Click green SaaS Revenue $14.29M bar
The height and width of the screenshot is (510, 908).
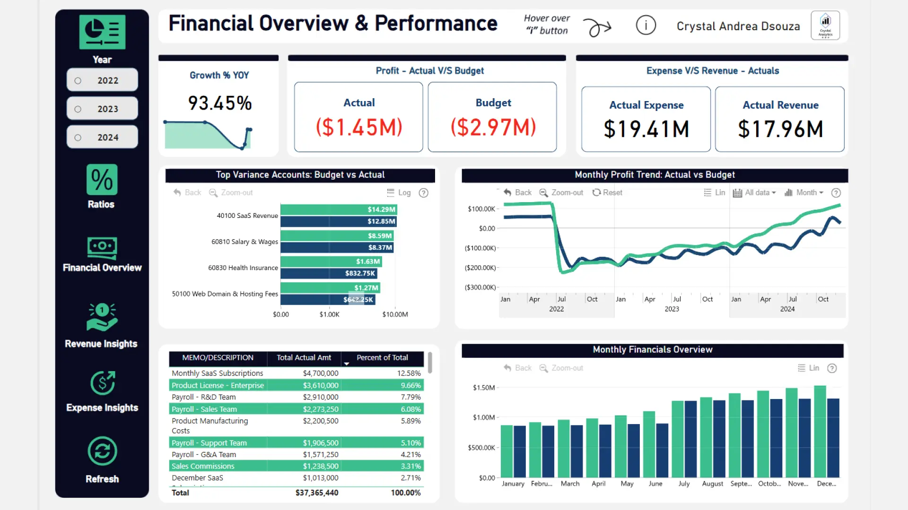(x=338, y=210)
